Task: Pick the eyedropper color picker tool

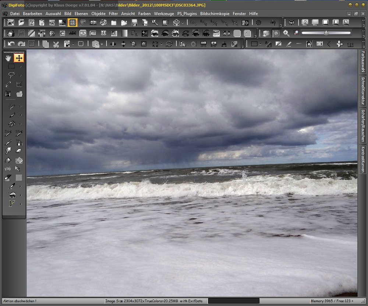Action: click(x=11, y=186)
